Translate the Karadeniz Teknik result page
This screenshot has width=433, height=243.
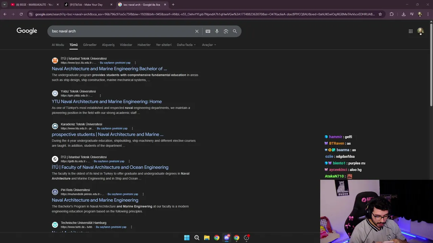(x=112, y=129)
